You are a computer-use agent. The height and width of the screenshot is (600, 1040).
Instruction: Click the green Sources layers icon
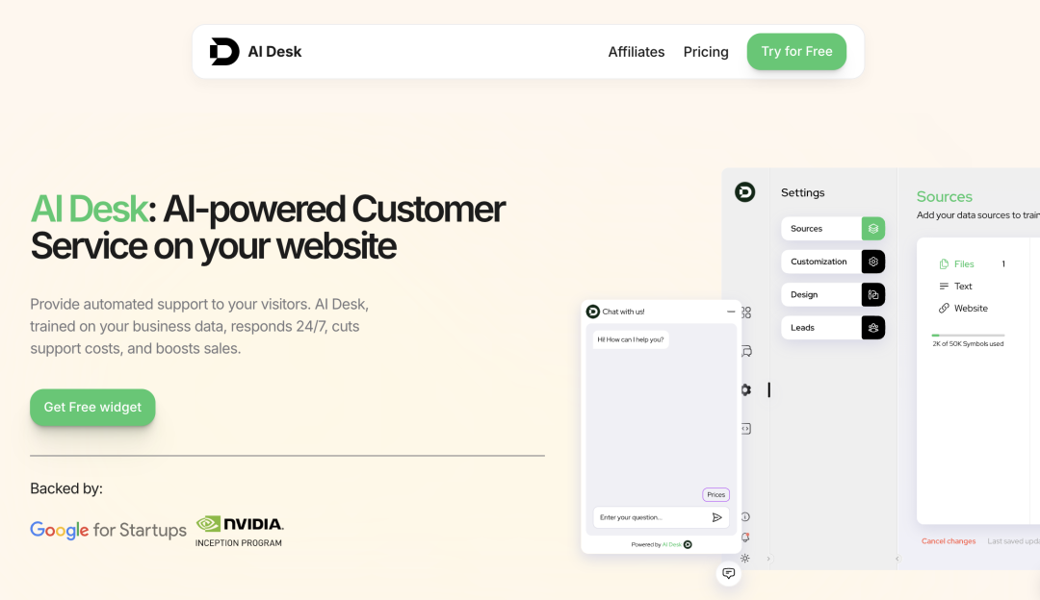pos(873,229)
